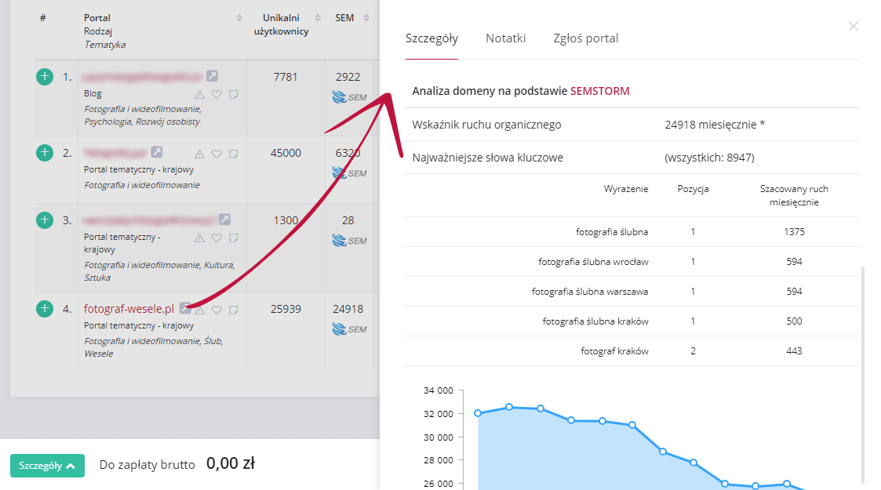Click the "Najważniejsze słowa kluczowe" label
This screenshot has width=881, height=490.
tap(488, 158)
